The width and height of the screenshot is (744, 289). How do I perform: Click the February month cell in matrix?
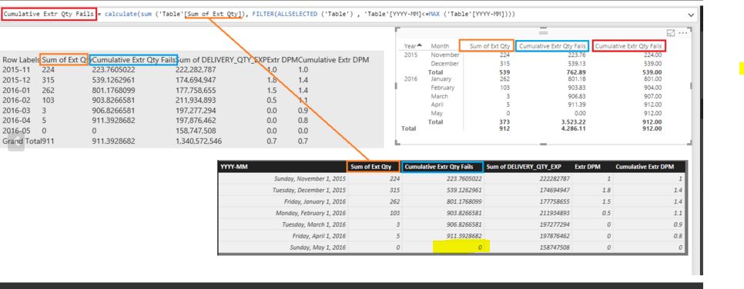coord(443,88)
